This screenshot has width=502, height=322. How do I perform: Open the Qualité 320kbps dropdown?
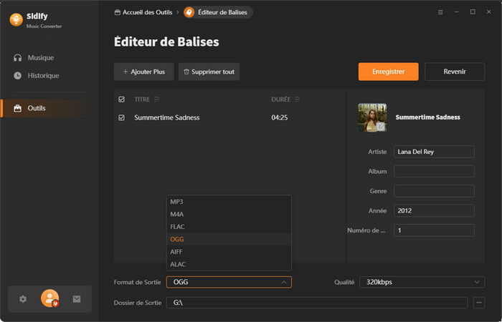coord(421,282)
